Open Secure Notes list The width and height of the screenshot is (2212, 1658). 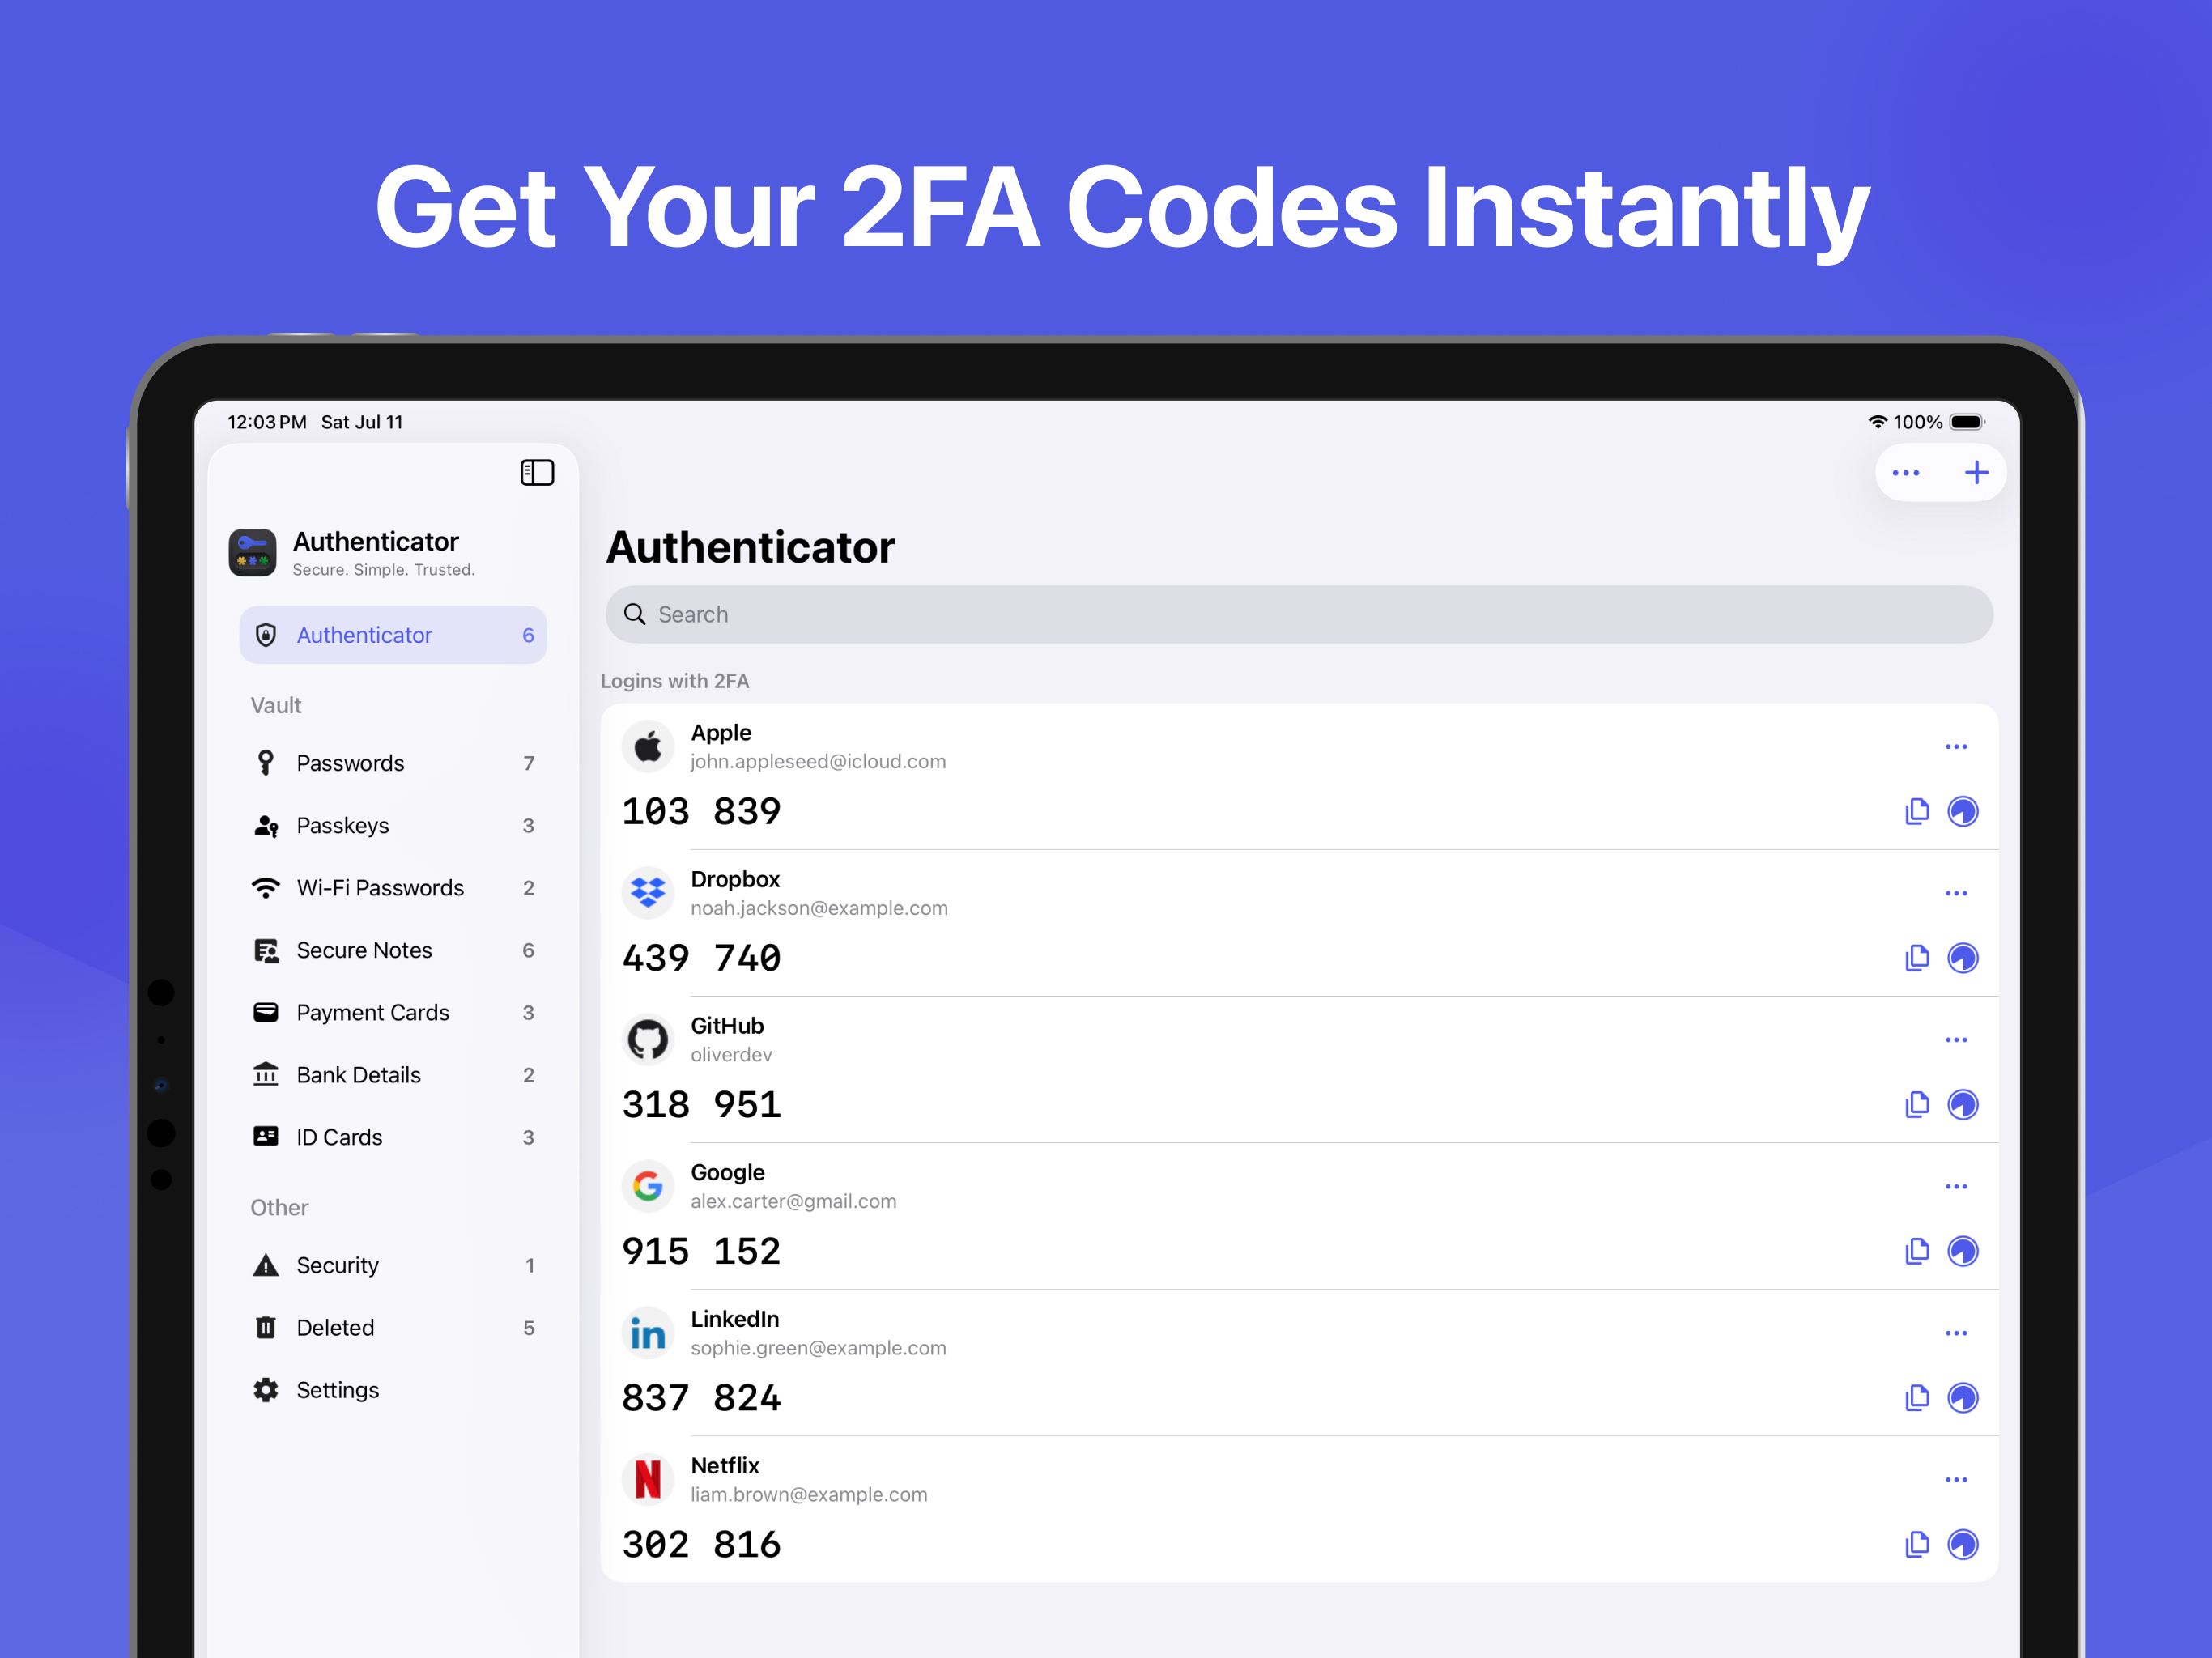(393, 950)
